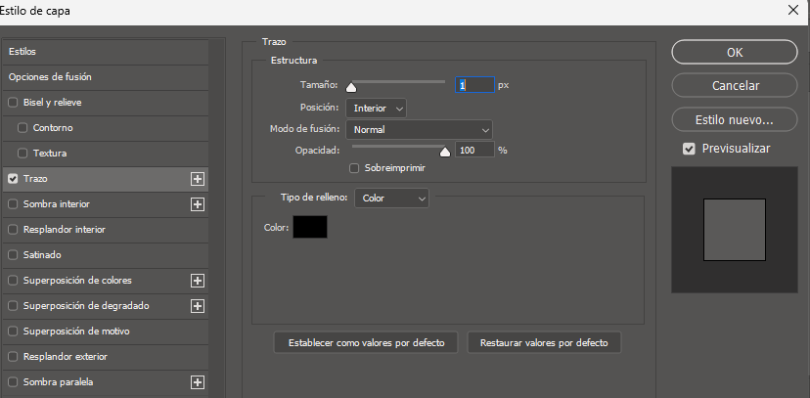
Task: Click plus icon beside Superposición de colores
Action: tap(198, 281)
